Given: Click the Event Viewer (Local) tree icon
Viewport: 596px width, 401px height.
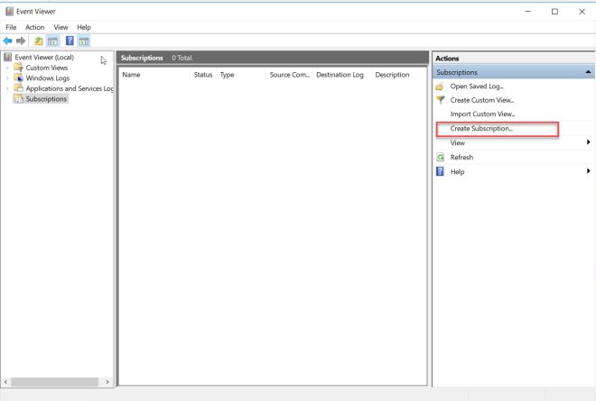Looking at the screenshot, I should [7, 58].
